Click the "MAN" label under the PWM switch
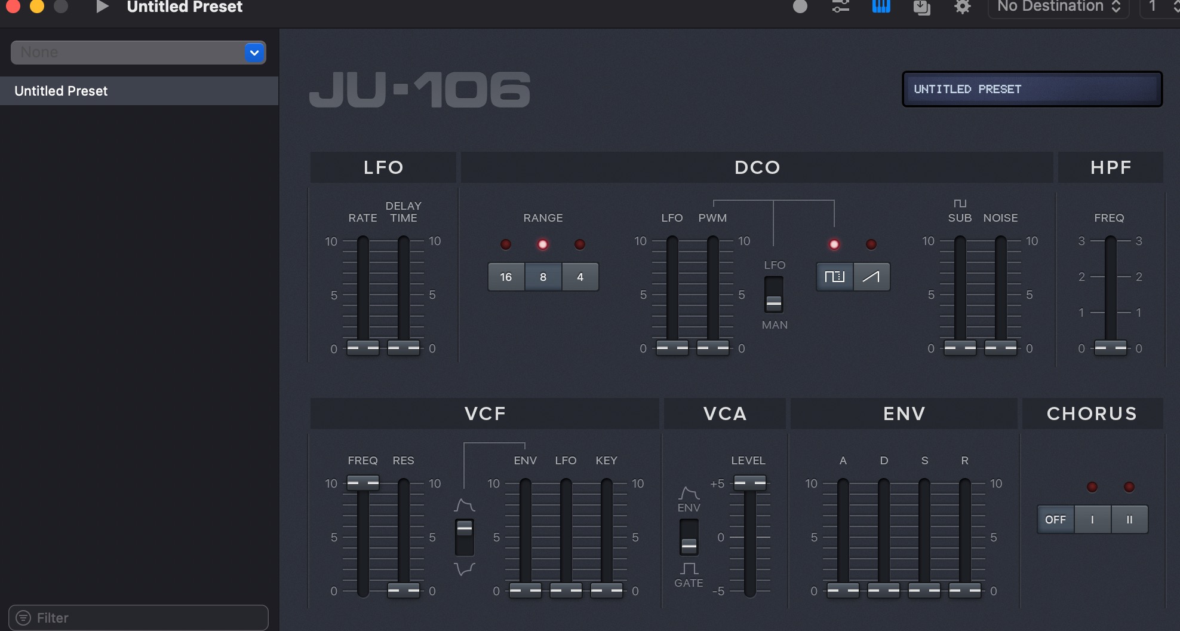The width and height of the screenshot is (1180, 631). [775, 325]
